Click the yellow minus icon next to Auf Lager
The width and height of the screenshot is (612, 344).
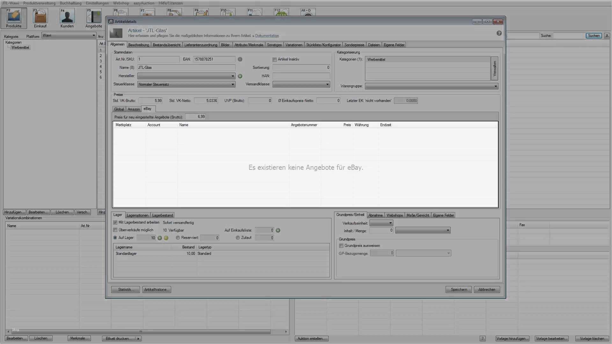point(166,238)
